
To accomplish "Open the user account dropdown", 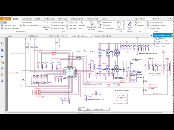I will [169, 19].
